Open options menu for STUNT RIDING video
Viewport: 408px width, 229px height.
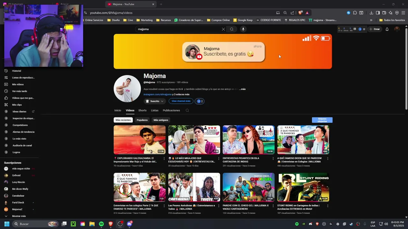[328, 206]
